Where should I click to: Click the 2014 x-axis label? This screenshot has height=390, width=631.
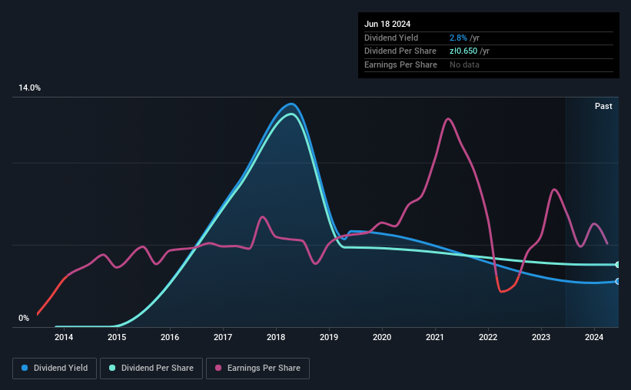tap(64, 337)
